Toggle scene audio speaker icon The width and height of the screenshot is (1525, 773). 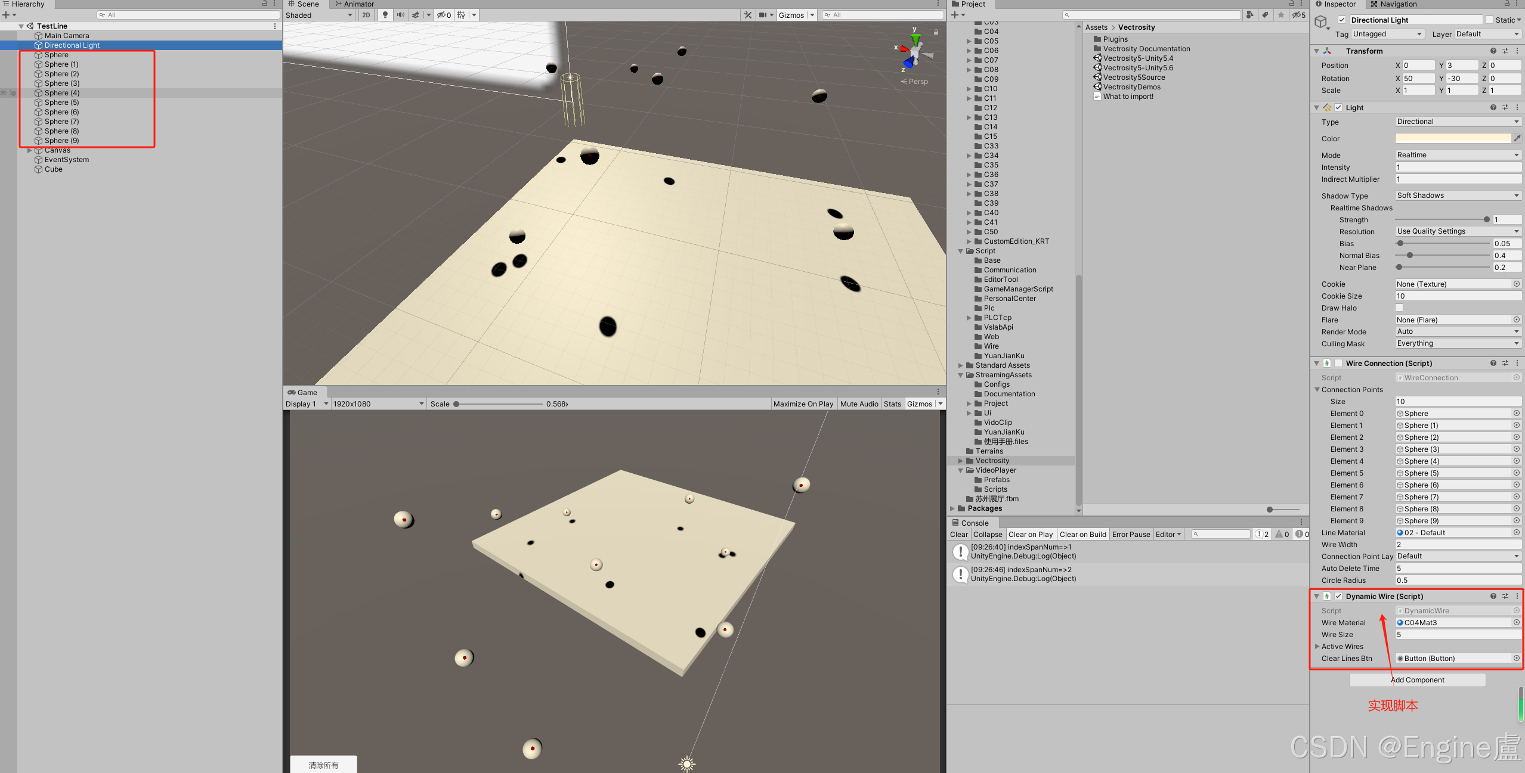tap(400, 15)
